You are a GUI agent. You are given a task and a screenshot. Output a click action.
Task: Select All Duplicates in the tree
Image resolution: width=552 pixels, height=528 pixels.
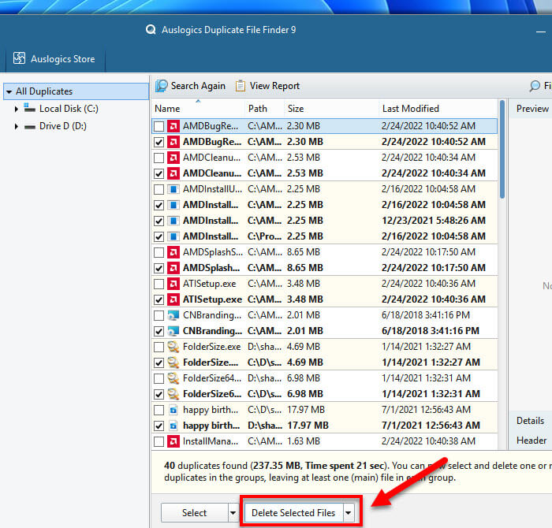pos(76,91)
